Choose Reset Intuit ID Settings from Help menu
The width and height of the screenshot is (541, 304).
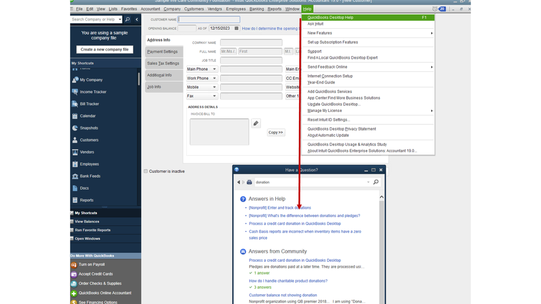click(x=329, y=120)
